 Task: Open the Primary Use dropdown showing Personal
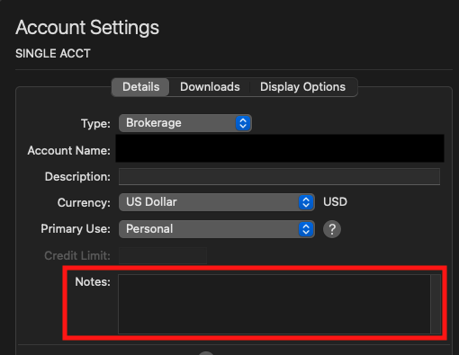tap(217, 229)
